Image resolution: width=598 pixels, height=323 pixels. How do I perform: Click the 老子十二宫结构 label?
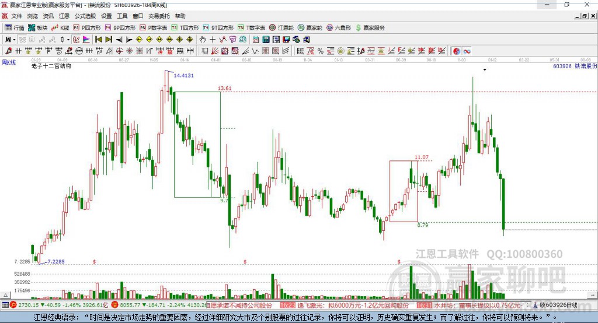pos(51,66)
